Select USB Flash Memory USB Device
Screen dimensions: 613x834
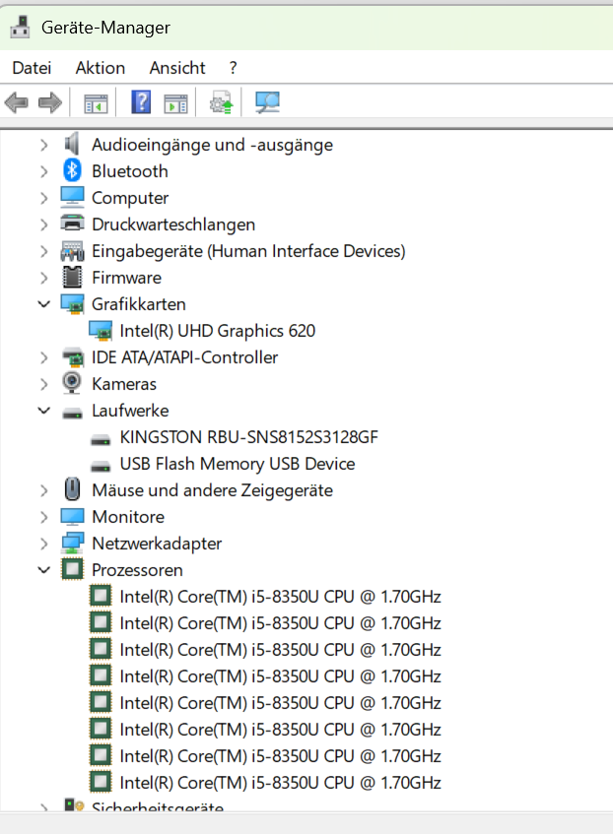click(238, 464)
